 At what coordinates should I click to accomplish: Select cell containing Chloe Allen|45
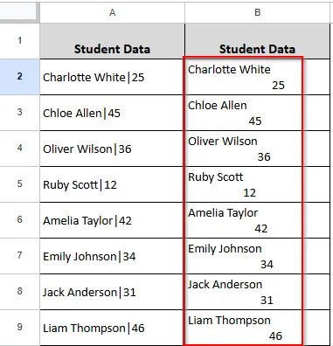click(112, 113)
